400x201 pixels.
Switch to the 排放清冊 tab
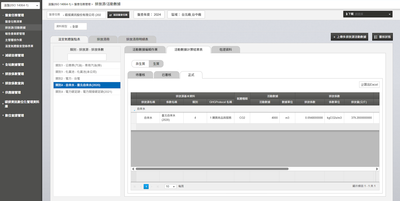[x=103, y=39]
